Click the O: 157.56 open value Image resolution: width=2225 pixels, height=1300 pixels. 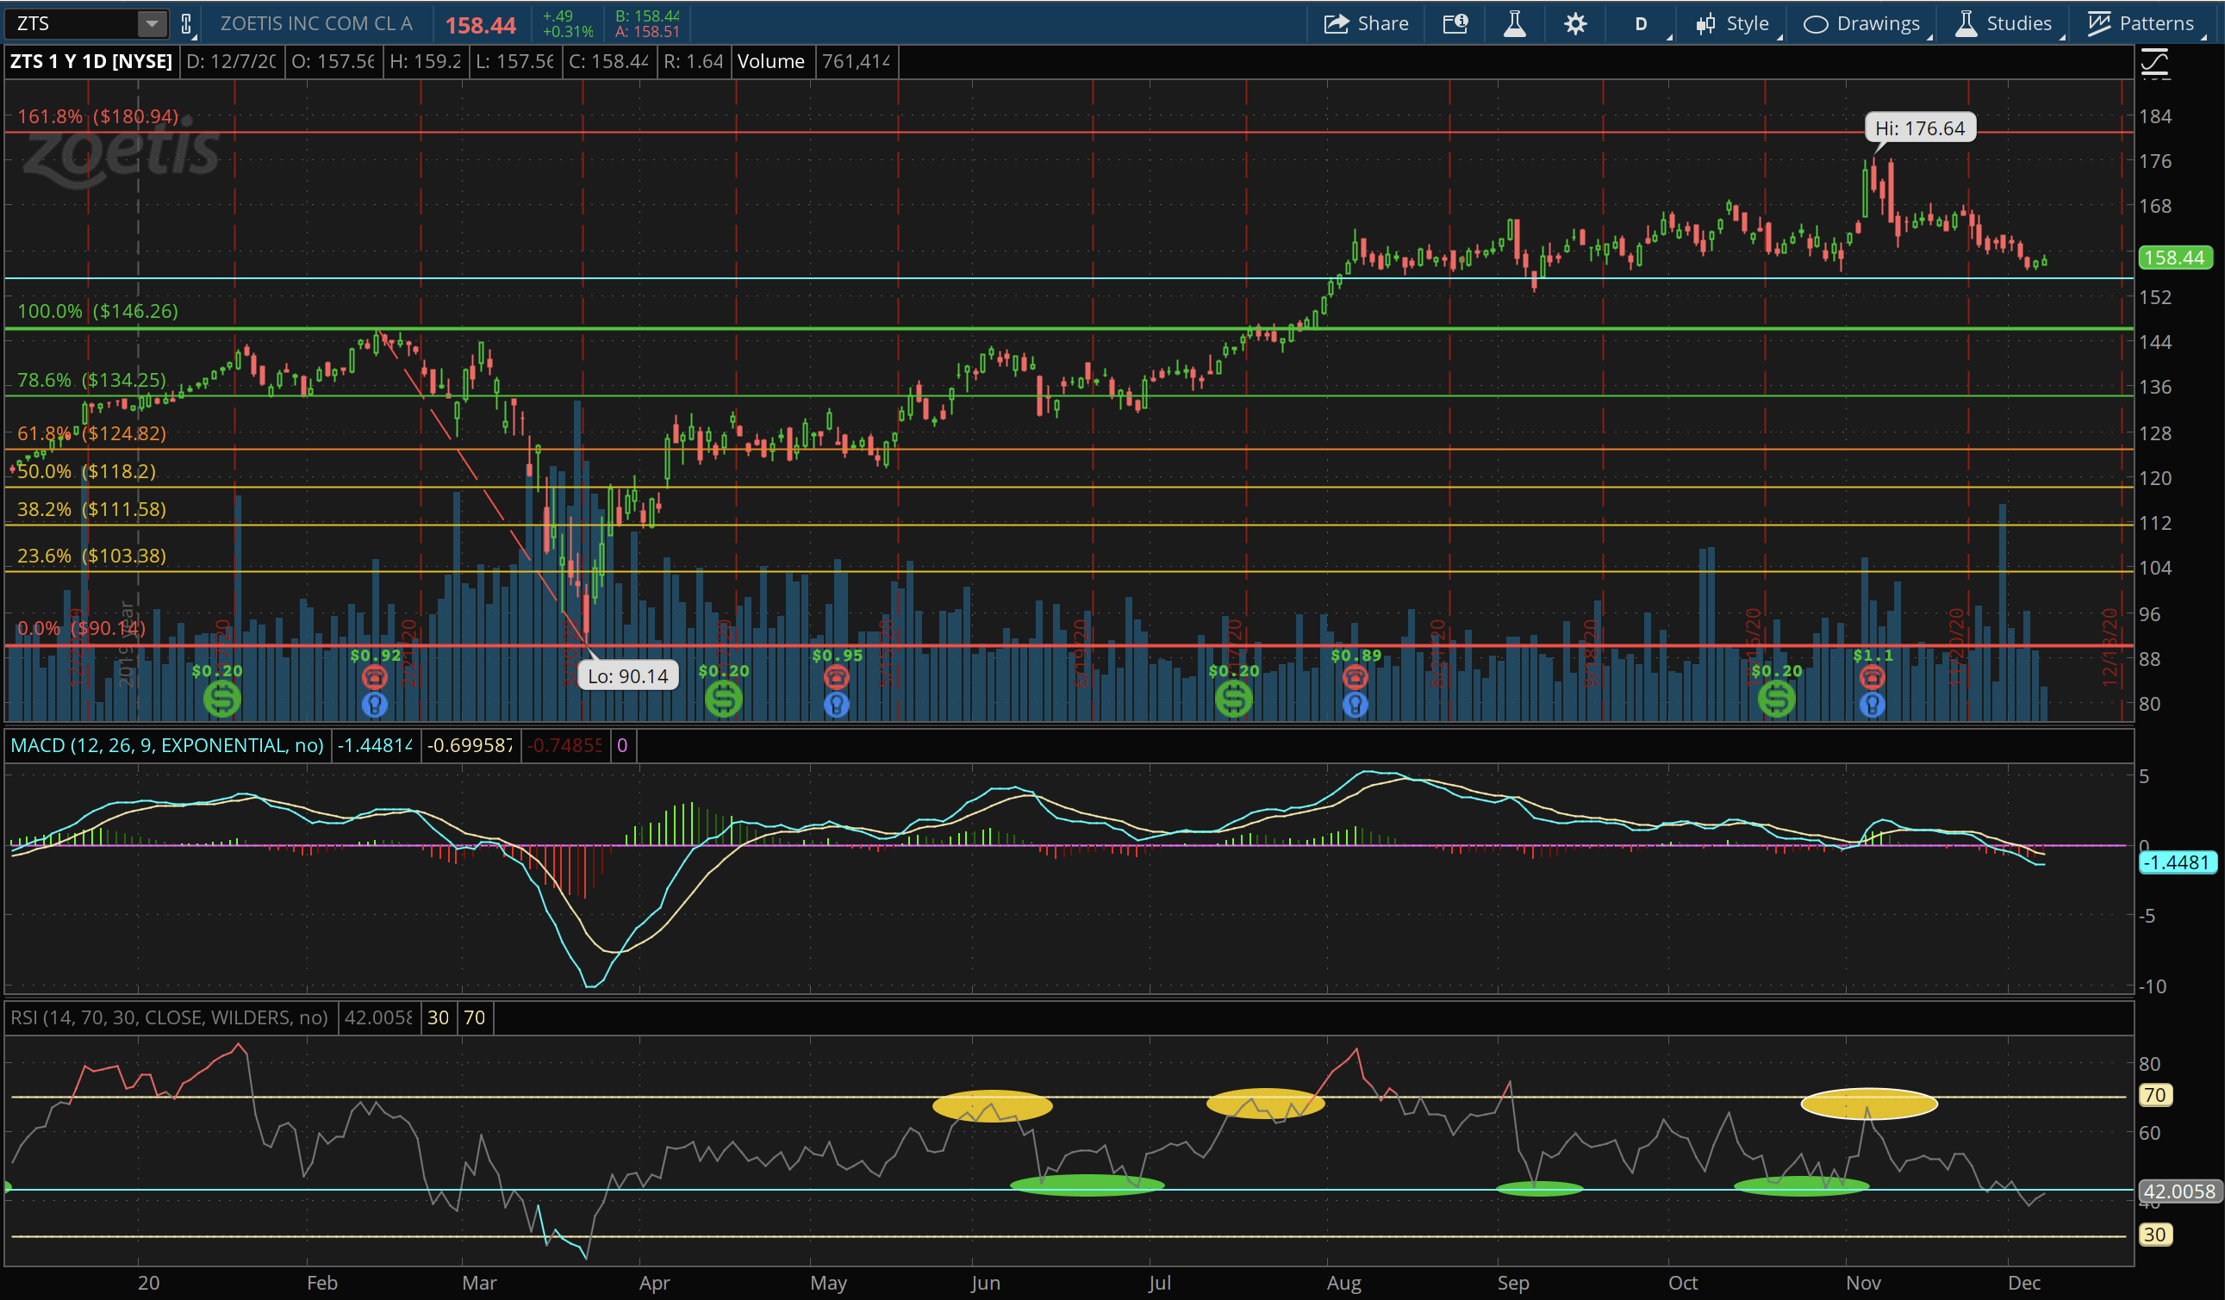pos(333,61)
